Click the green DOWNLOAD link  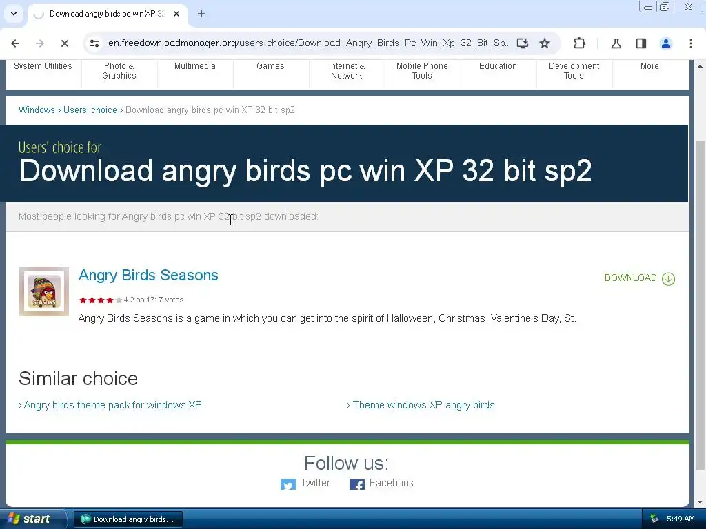tap(630, 278)
